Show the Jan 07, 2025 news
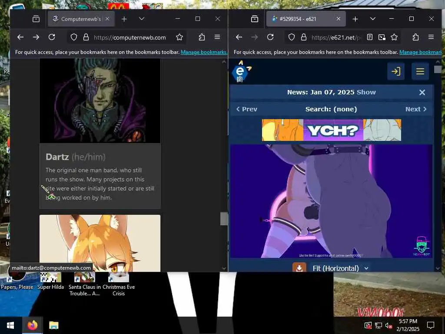 tap(366, 92)
